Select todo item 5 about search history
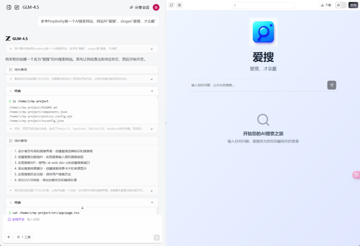This screenshot has width=360, height=246. pos(43,174)
